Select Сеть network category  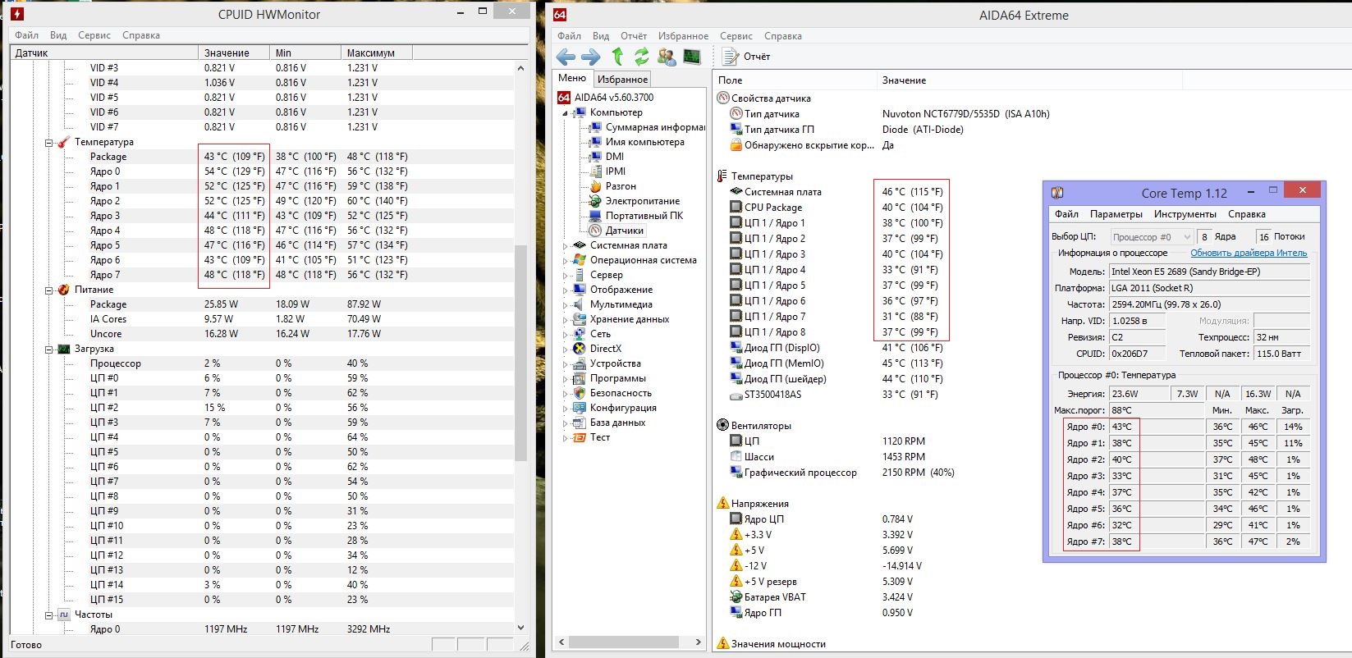(592, 334)
